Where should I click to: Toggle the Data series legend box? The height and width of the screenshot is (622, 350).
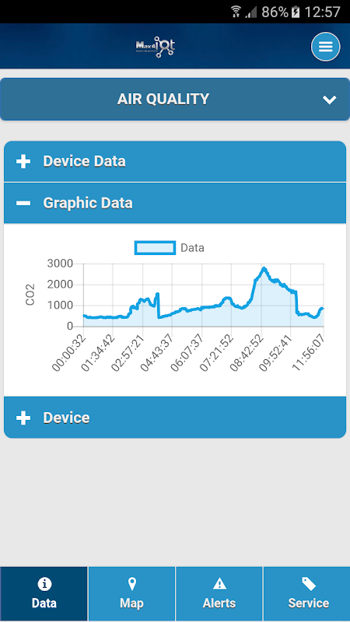(x=155, y=248)
